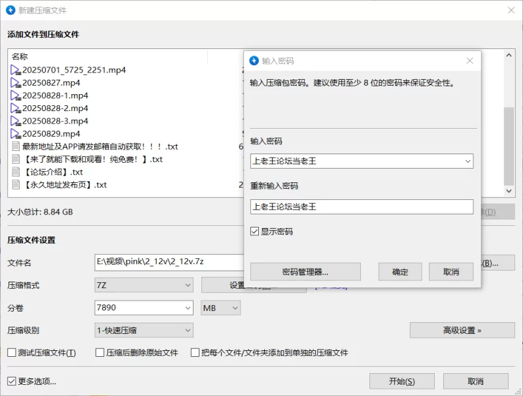Screen dimensions: 523x396
Task: Click the 文件名 path input field
Action: (169, 262)
